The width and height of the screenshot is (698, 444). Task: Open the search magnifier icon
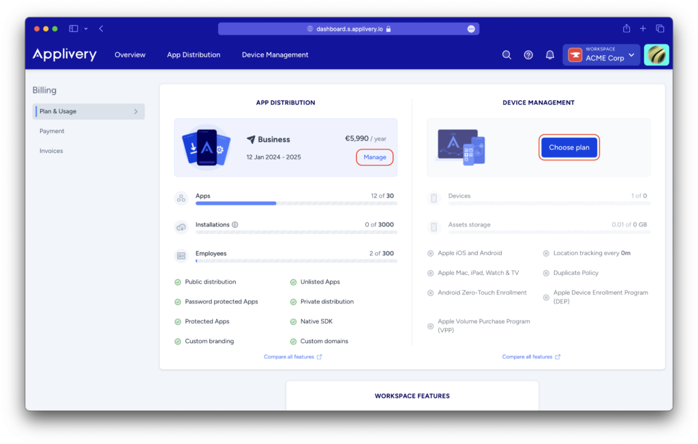[x=506, y=55]
